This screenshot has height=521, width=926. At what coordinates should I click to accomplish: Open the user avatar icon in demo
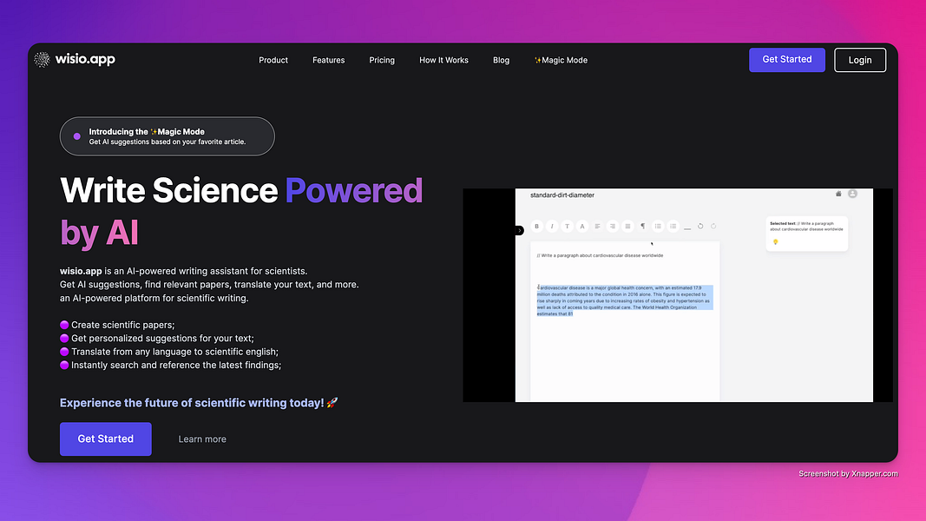(853, 194)
